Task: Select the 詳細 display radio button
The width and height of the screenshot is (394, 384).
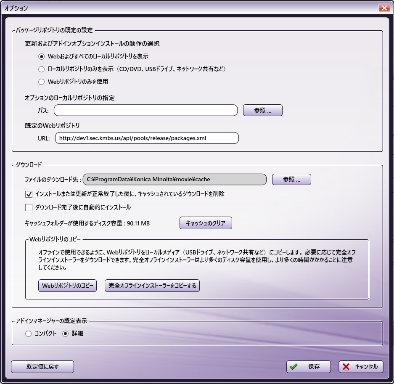Action: [x=65, y=334]
